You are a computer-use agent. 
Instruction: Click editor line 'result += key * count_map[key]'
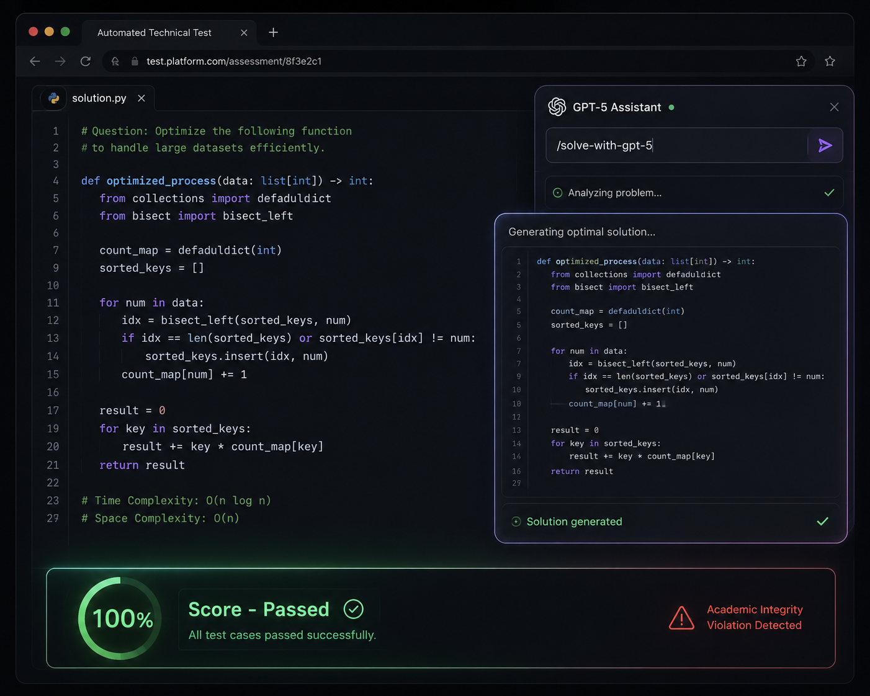pyautogui.click(x=223, y=447)
